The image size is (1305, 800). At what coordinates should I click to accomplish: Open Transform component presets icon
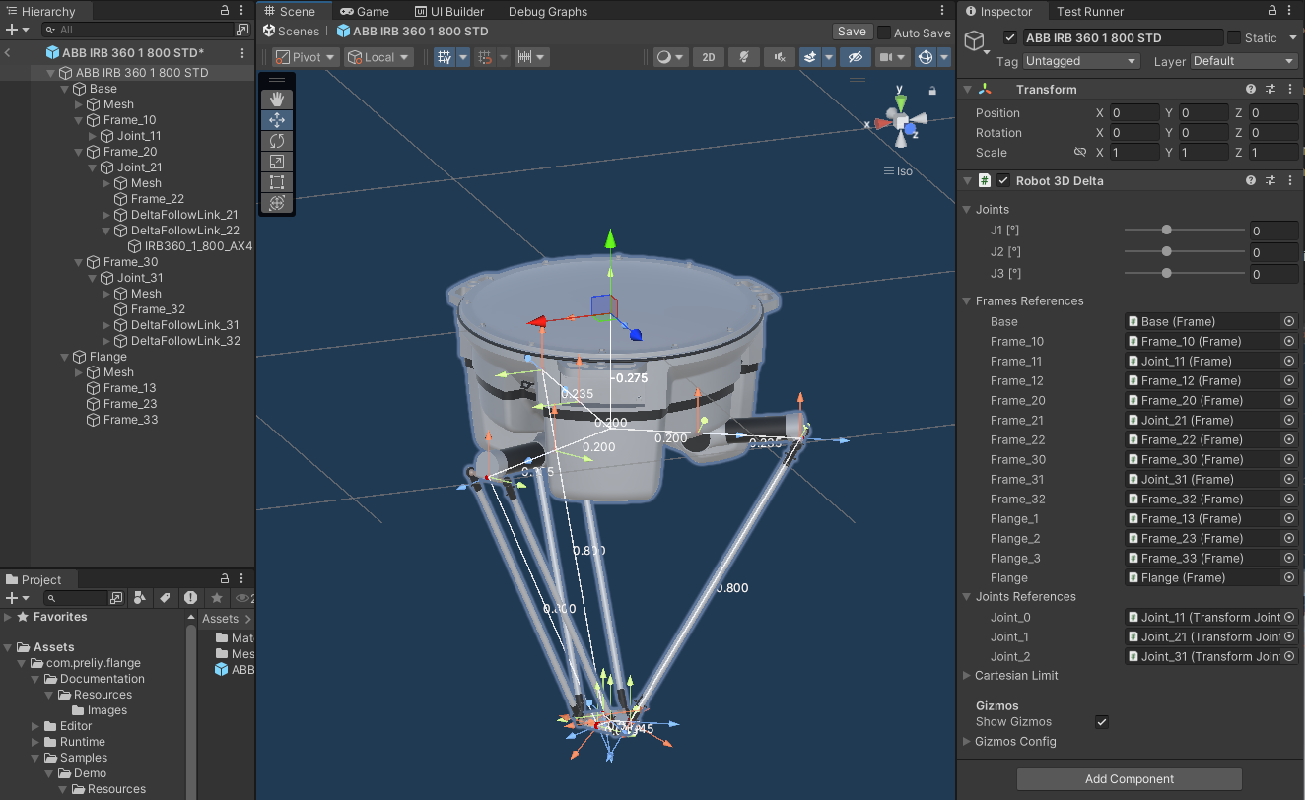[x=1271, y=89]
